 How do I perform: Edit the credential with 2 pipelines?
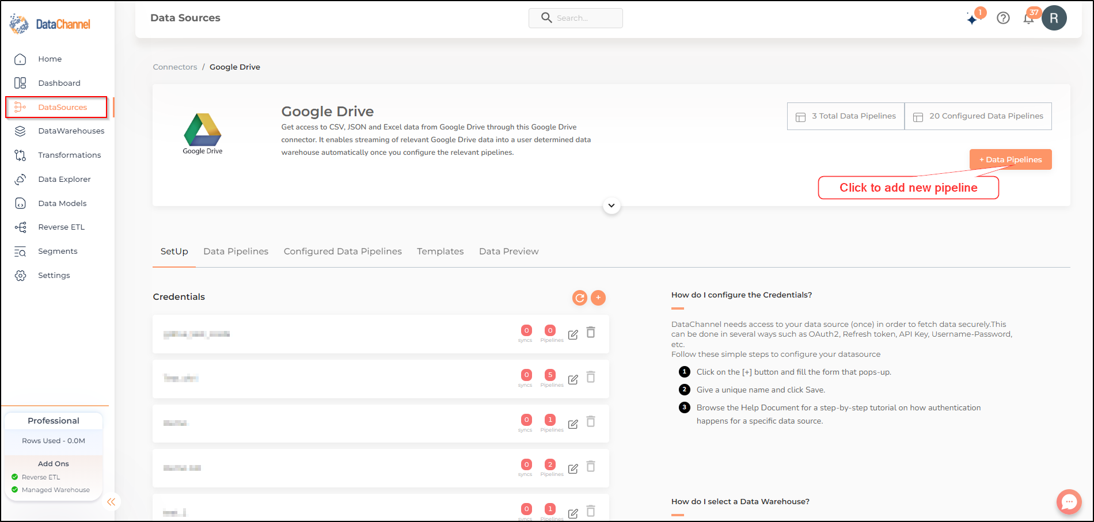(x=573, y=468)
